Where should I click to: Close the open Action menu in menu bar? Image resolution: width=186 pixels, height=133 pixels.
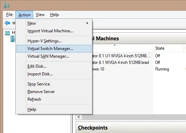(x=24, y=15)
